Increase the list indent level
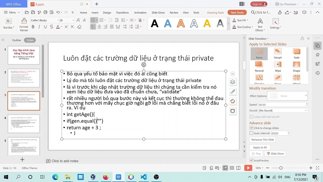The height and width of the screenshot is (182, 323). click(116, 20)
